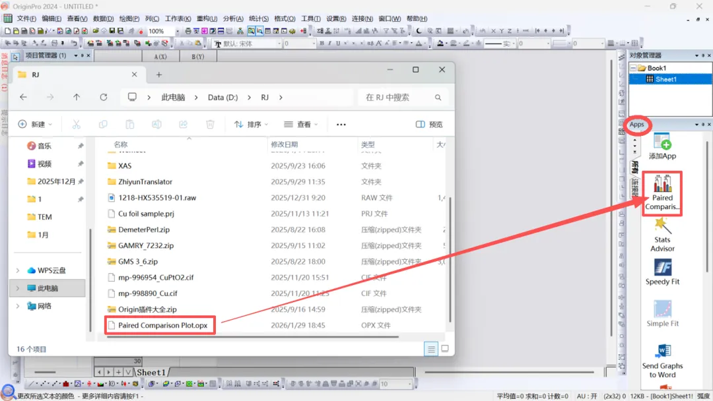The image size is (713, 401).
Task: Click the copy icon in Explorer toolbar
Action: [103, 124]
